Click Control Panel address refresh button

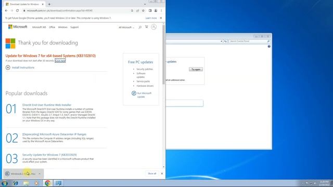pos(225,41)
